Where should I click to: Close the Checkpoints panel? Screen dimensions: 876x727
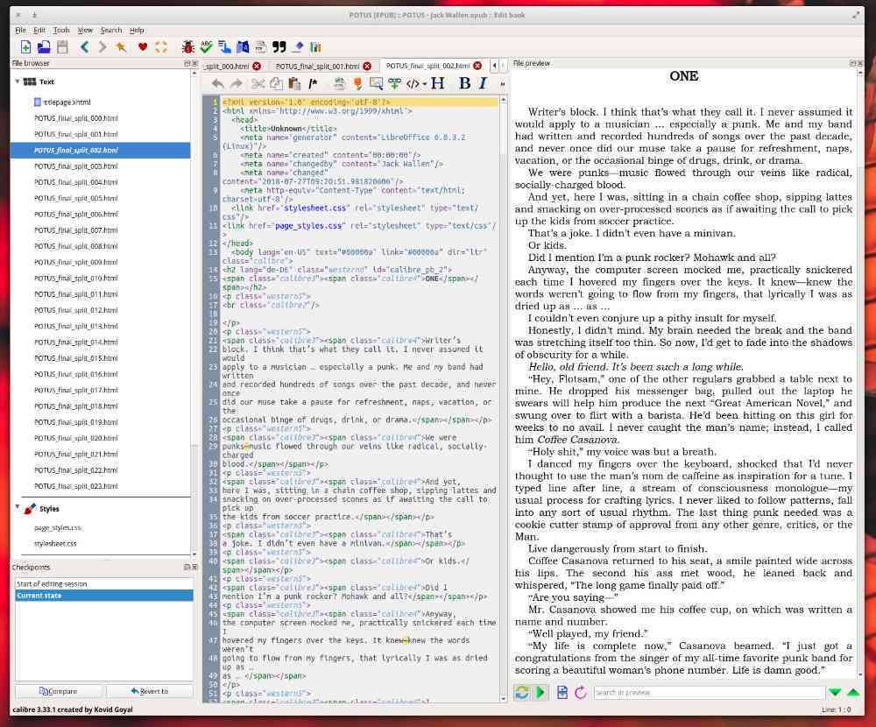194,568
